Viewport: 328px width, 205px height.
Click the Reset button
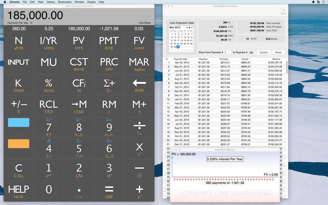tap(278, 52)
